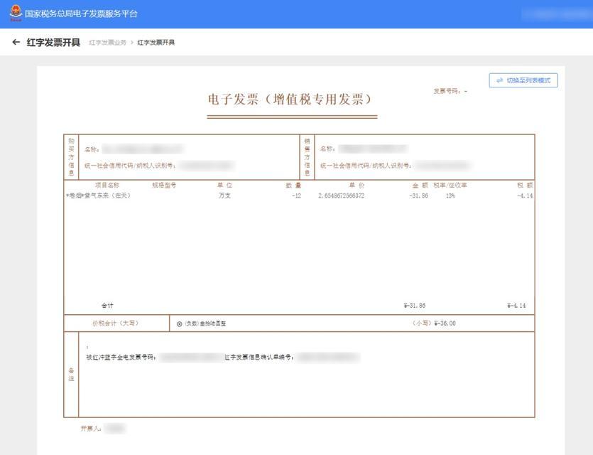Click seller 名称 field label
The image size is (593, 455).
pos(327,149)
